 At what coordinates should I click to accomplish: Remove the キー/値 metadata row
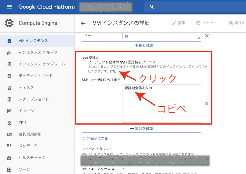[207, 36]
